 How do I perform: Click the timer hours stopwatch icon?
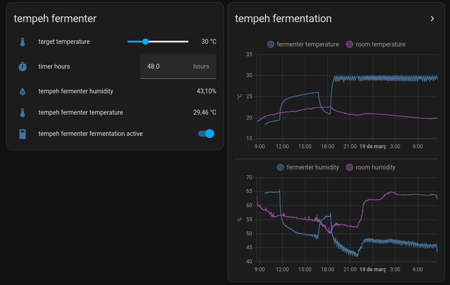[x=23, y=66]
